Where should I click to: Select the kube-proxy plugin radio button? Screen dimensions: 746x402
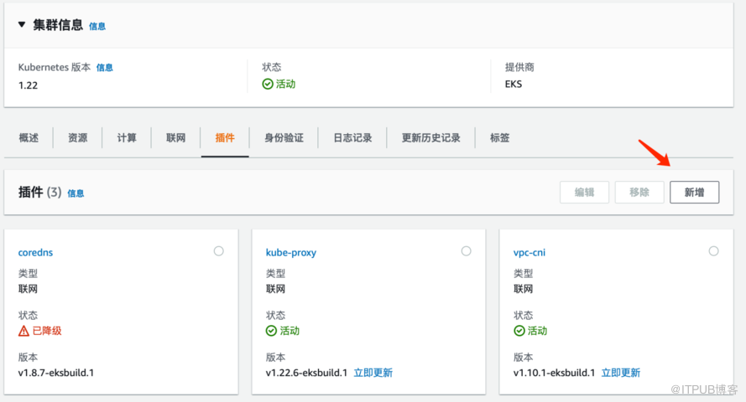point(467,250)
